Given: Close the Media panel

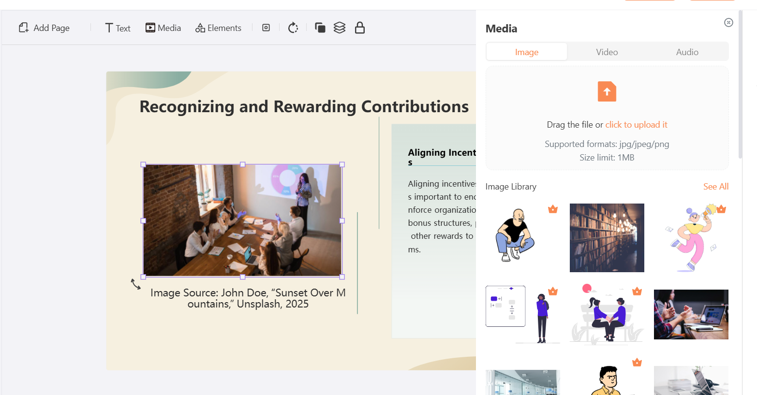Looking at the screenshot, I should (728, 23).
